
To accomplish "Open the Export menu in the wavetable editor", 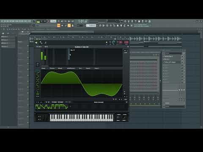I will [x=97, y=68].
